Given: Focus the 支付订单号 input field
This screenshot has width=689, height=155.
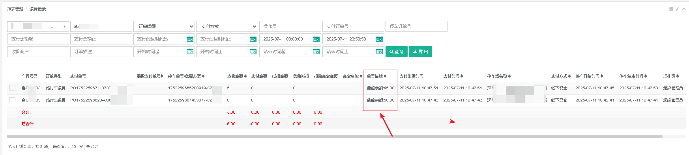Looking at the screenshot, I should (x=354, y=26).
